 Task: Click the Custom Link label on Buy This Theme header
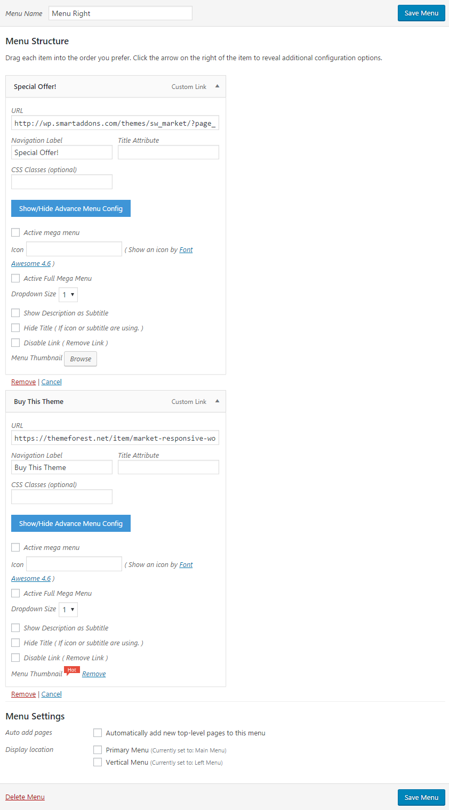coord(189,401)
